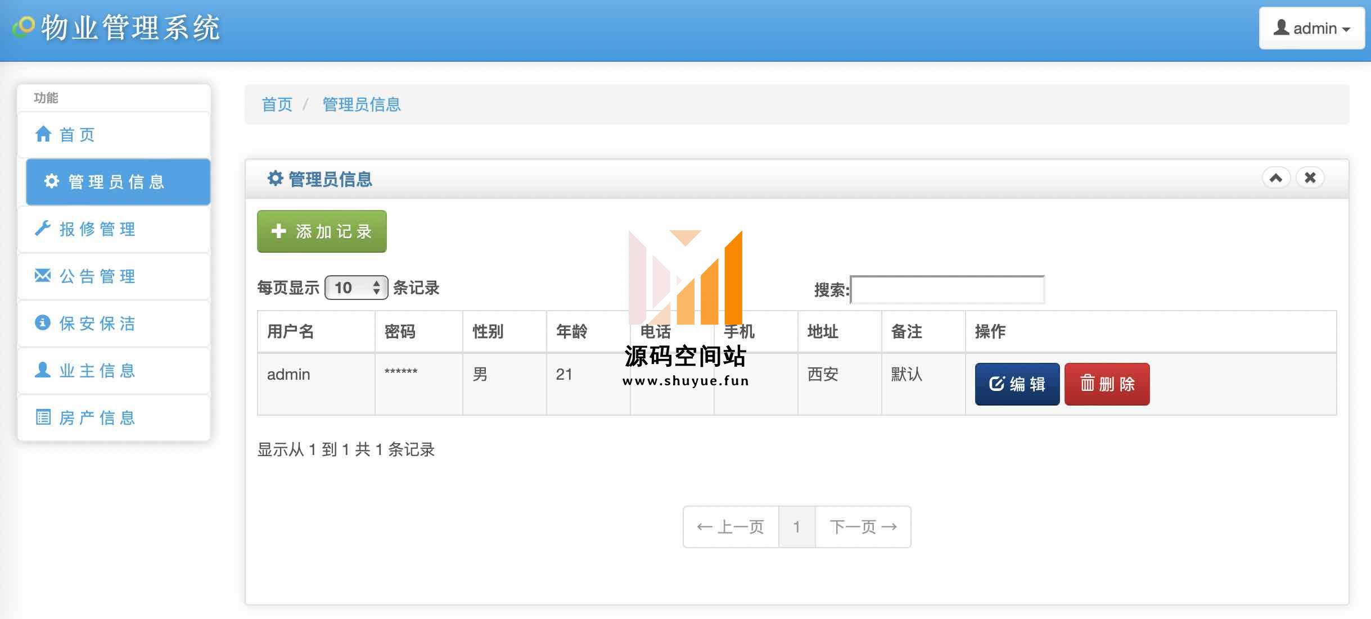
Task: Collapse the 管理员信息 panel with the chevron
Action: coord(1276,178)
